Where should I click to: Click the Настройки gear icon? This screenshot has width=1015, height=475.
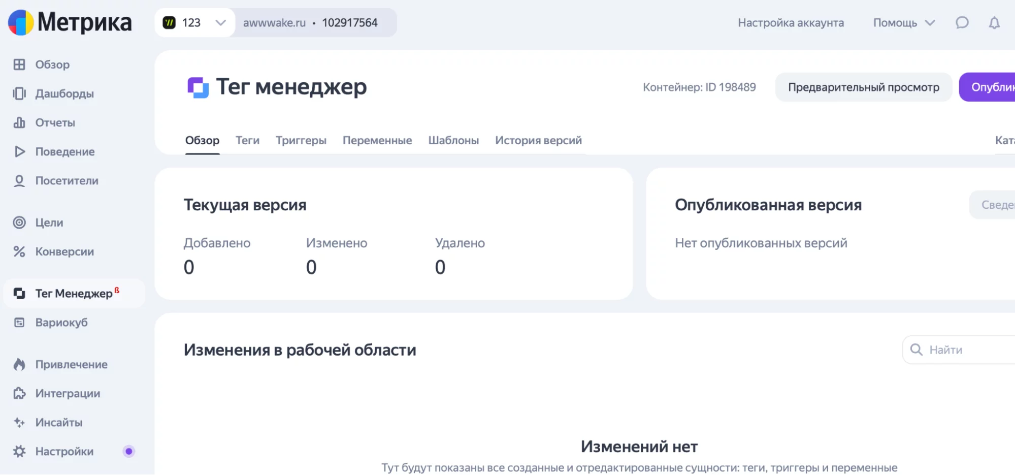[x=19, y=452]
